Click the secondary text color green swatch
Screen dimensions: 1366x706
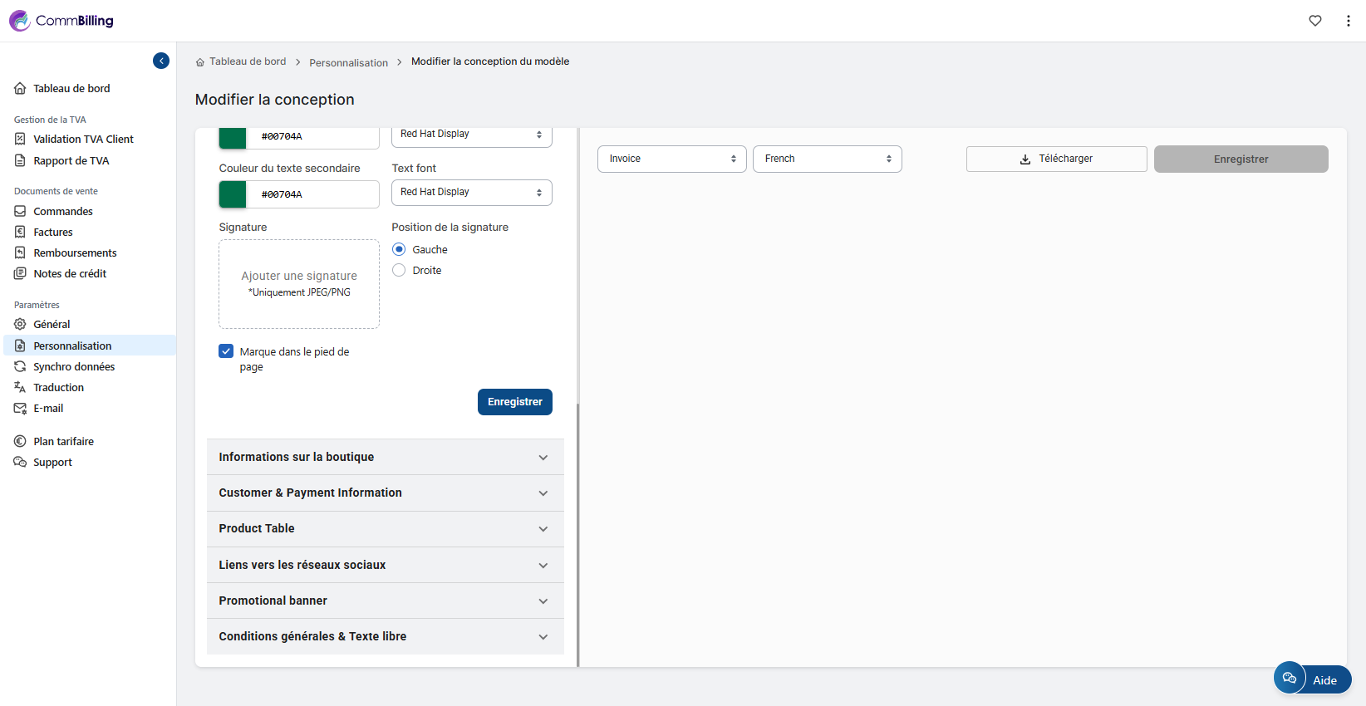pos(233,194)
